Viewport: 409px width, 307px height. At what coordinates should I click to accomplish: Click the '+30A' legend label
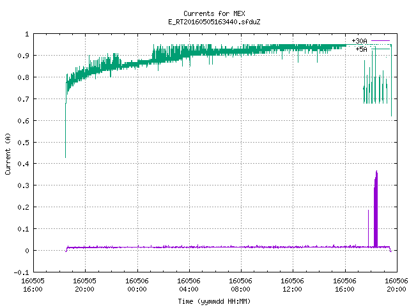(x=359, y=41)
